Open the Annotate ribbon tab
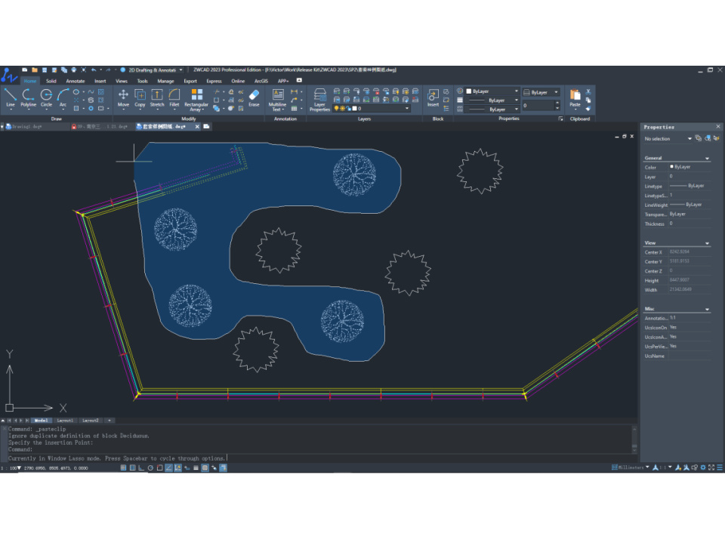The image size is (725, 540). 76,81
